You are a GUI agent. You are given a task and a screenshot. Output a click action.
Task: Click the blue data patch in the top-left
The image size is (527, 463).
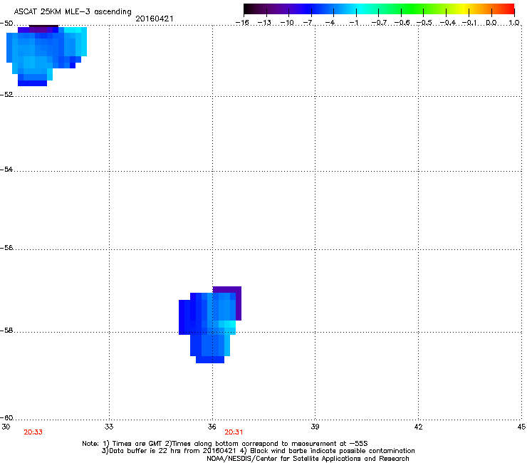[47, 56]
